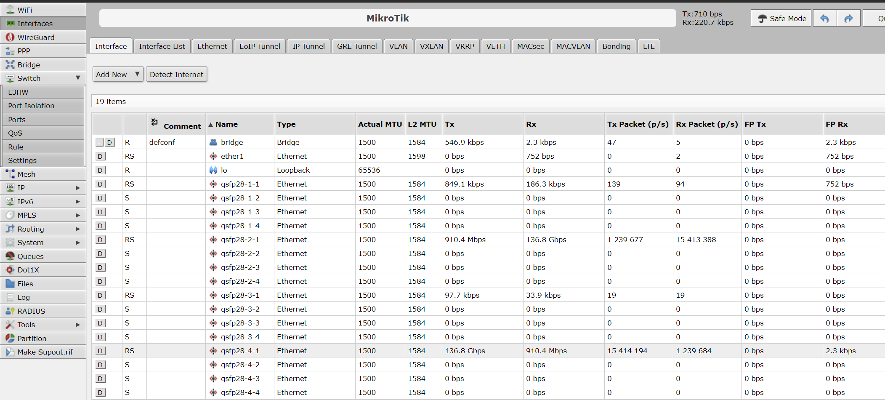Click the Undo arrow button
This screenshot has width=885, height=400.
824,18
